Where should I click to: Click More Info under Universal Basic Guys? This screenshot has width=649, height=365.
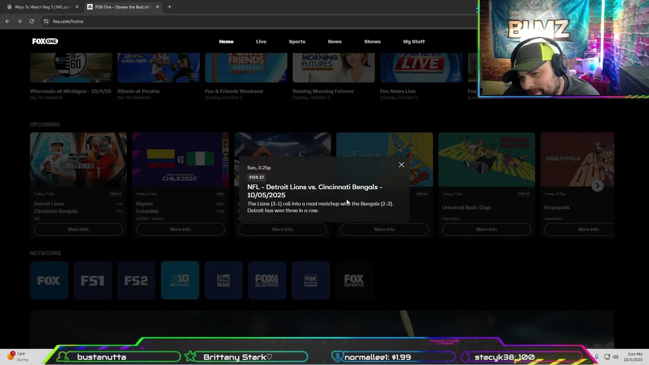coord(486,229)
